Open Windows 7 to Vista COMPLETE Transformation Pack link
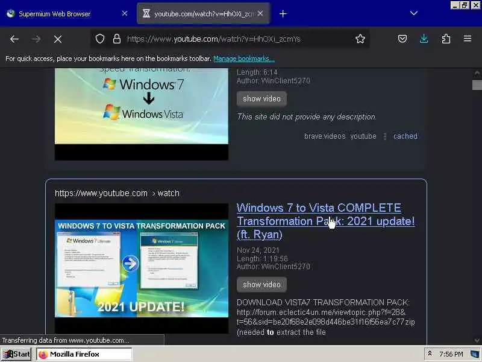The width and height of the screenshot is (482, 362). tap(325, 221)
